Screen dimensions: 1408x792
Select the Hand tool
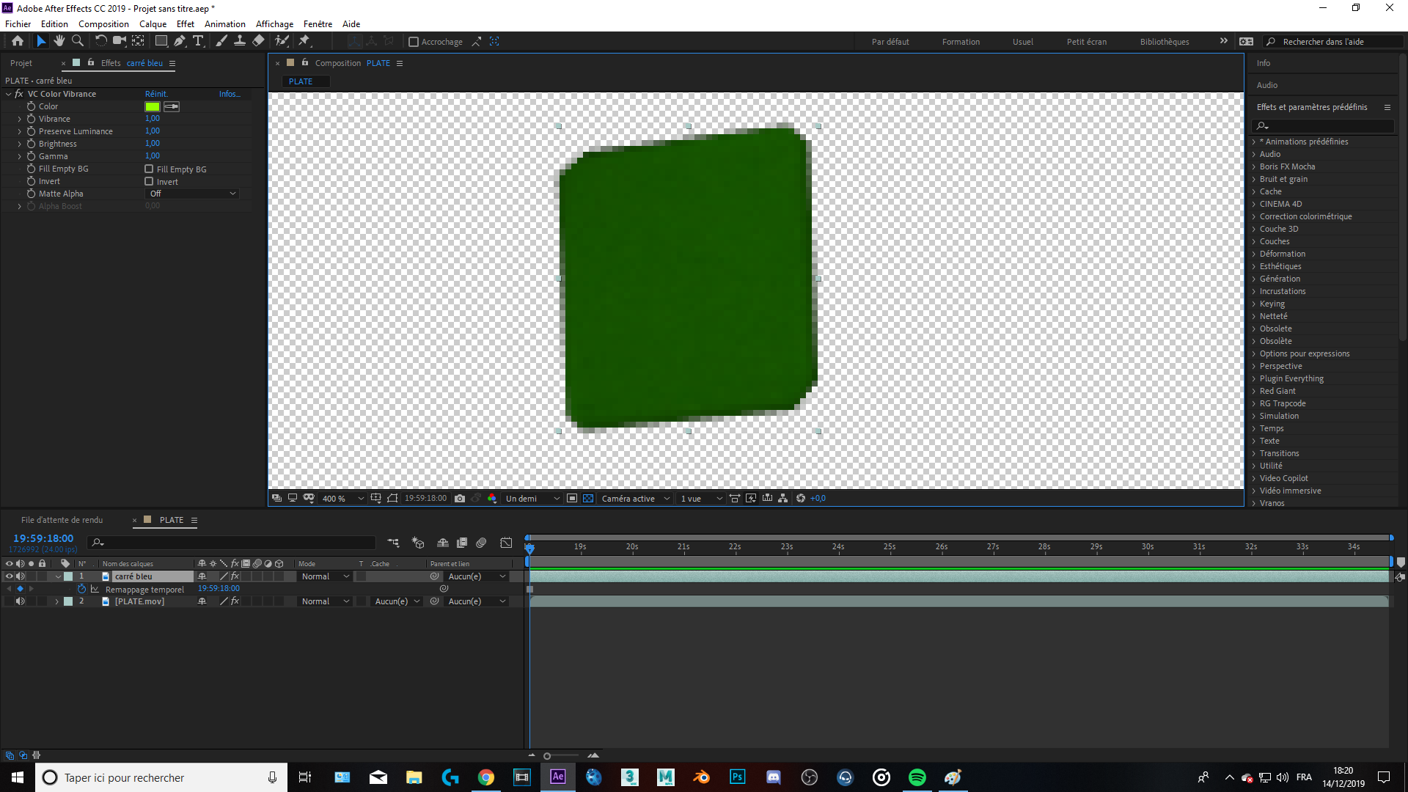[59, 41]
